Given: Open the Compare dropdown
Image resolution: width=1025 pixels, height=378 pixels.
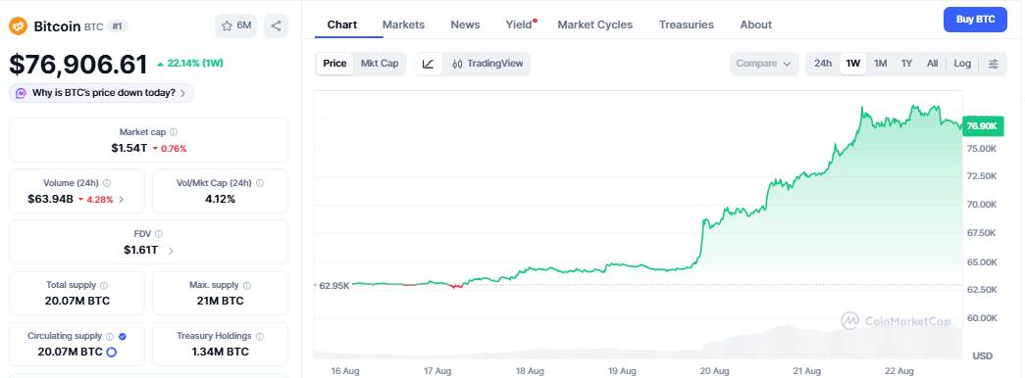Looking at the screenshot, I should (763, 64).
